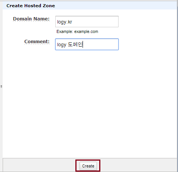Image resolution: width=178 pixels, height=172 pixels.
Task: Focus the Domain Name field containing logy.kr
Action: coord(87,22)
